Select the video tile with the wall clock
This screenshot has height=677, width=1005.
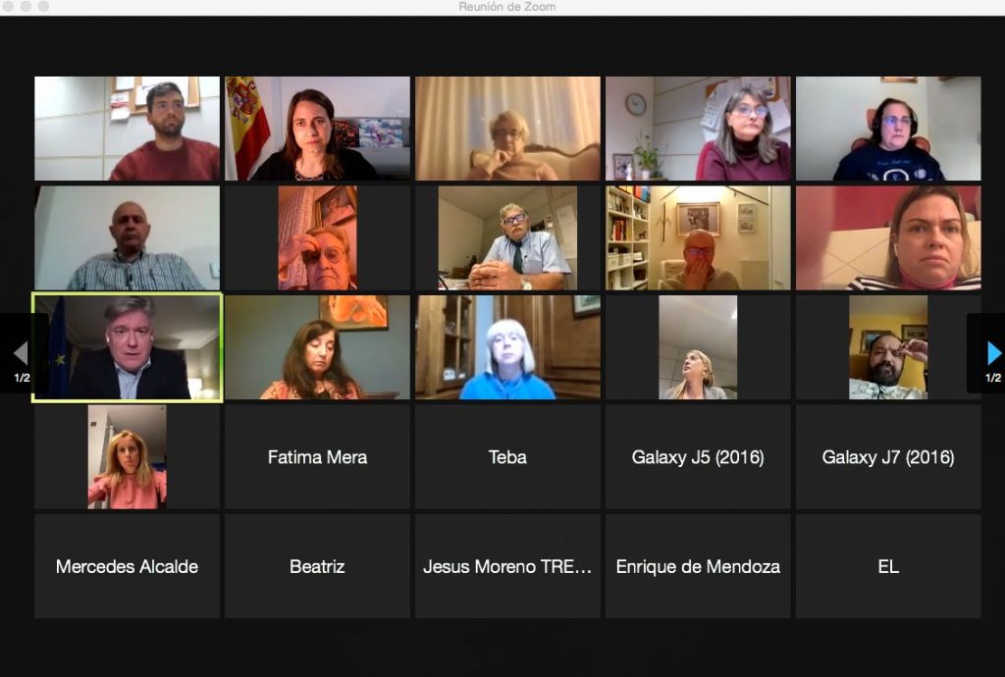click(x=698, y=129)
